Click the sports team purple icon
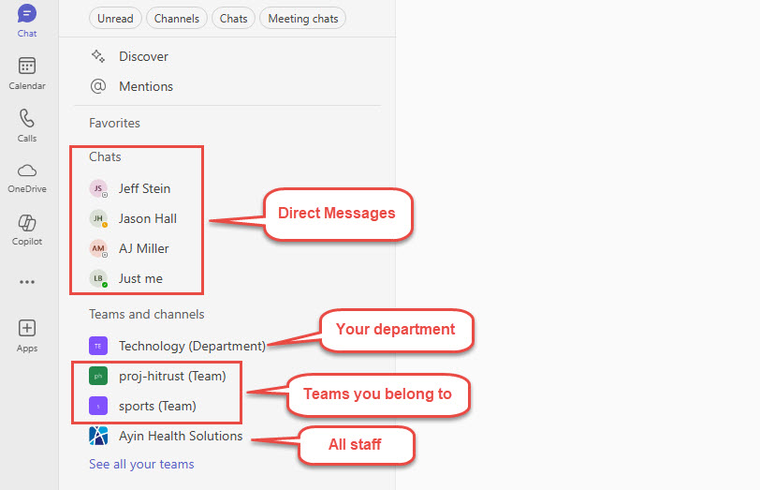760x490 pixels. [x=98, y=406]
